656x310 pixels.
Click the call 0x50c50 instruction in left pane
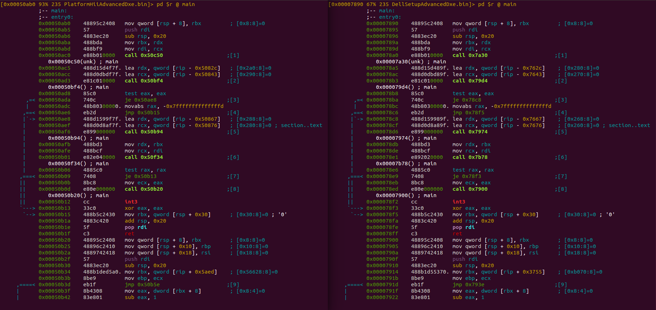pyautogui.click(x=144, y=55)
